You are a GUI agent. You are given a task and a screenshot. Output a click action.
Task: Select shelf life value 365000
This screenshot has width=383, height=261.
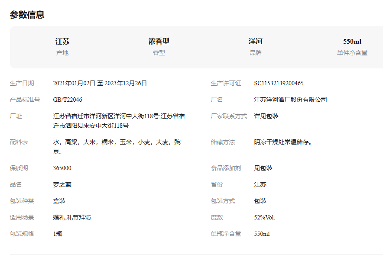click(x=62, y=168)
